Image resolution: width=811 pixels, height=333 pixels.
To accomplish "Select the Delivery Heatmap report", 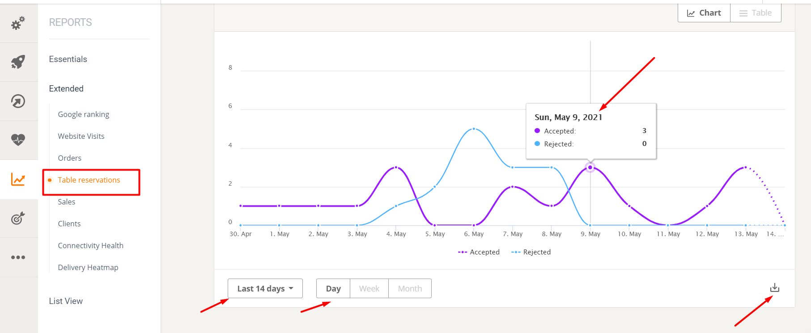I will click(88, 267).
